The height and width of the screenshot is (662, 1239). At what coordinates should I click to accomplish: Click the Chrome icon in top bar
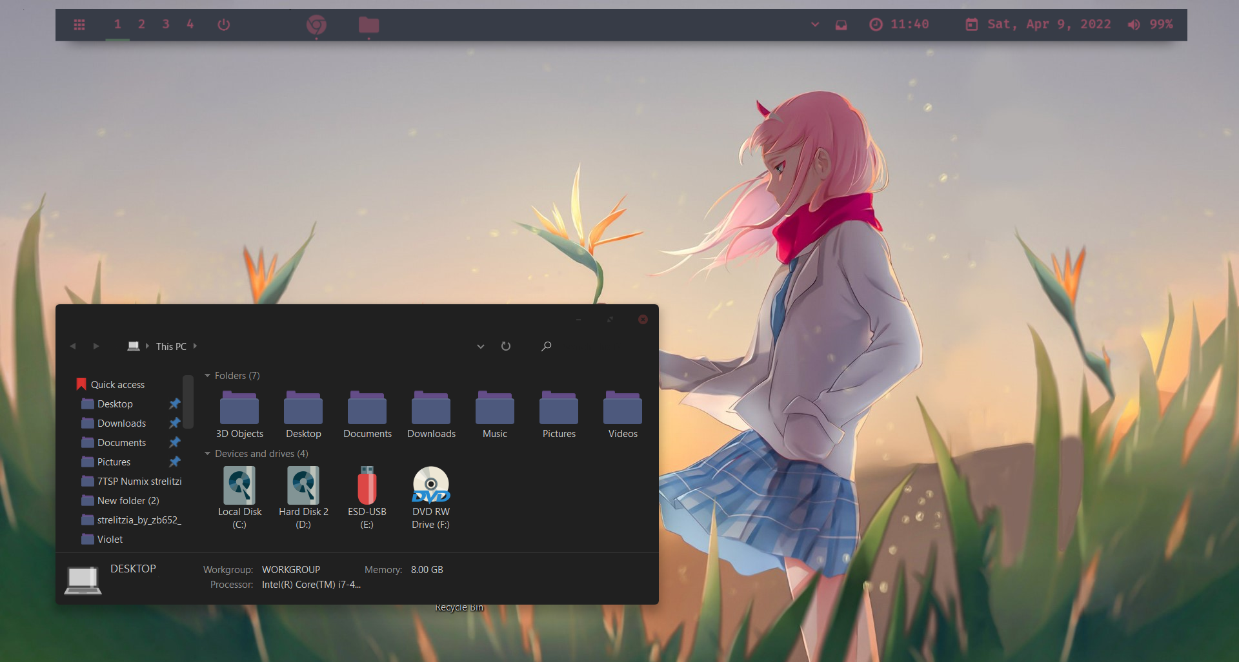point(316,24)
